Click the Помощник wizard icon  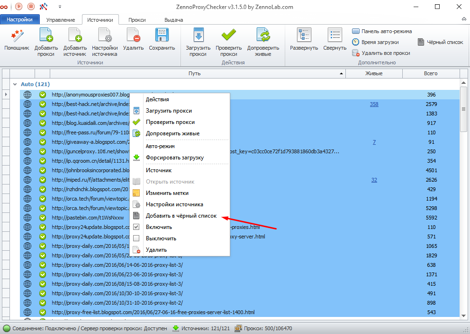(17, 36)
